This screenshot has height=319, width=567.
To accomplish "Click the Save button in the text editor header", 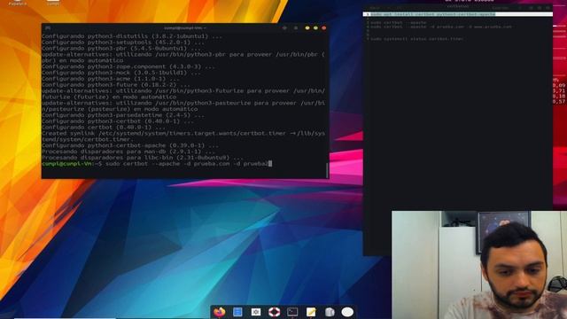I will coord(501,8).
